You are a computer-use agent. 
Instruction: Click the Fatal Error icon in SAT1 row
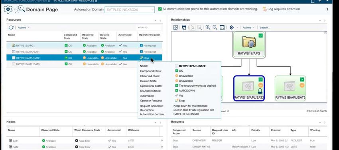pyautogui.click(x=76, y=141)
